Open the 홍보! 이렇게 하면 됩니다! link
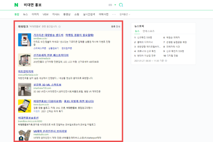The image size is (213, 142). click(x=79, y=101)
